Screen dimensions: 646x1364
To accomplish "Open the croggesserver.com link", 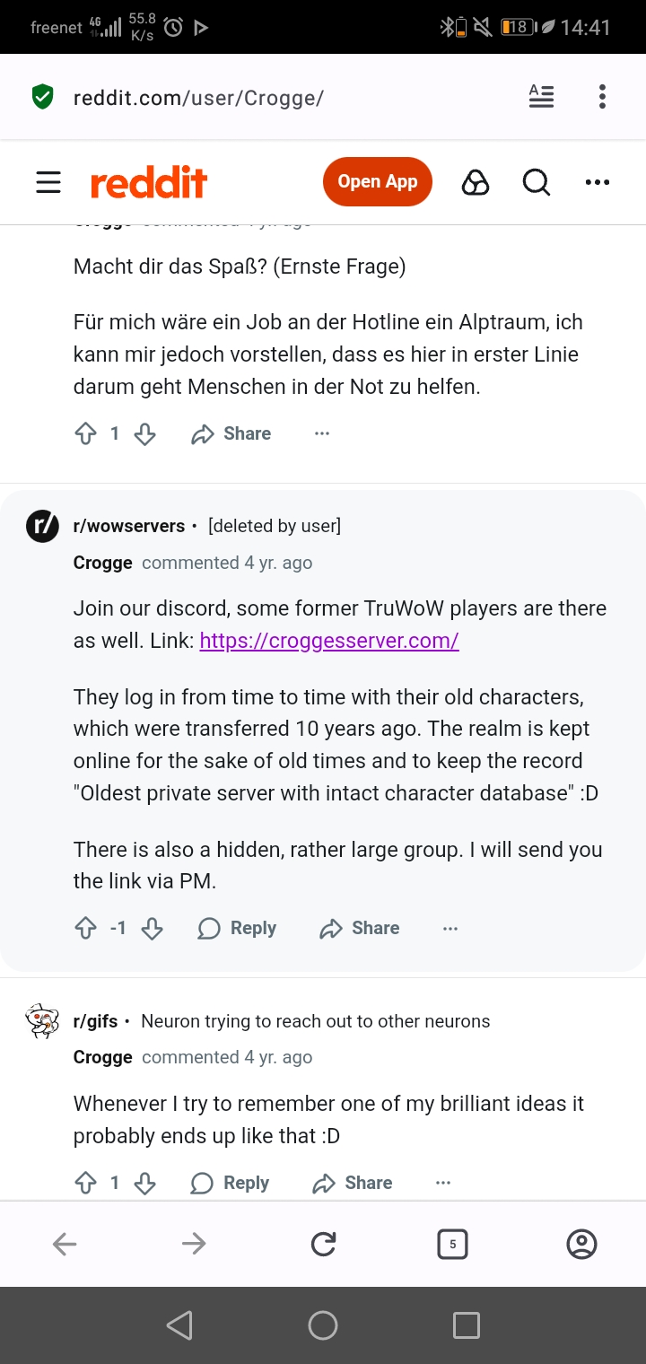I will [329, 641].
